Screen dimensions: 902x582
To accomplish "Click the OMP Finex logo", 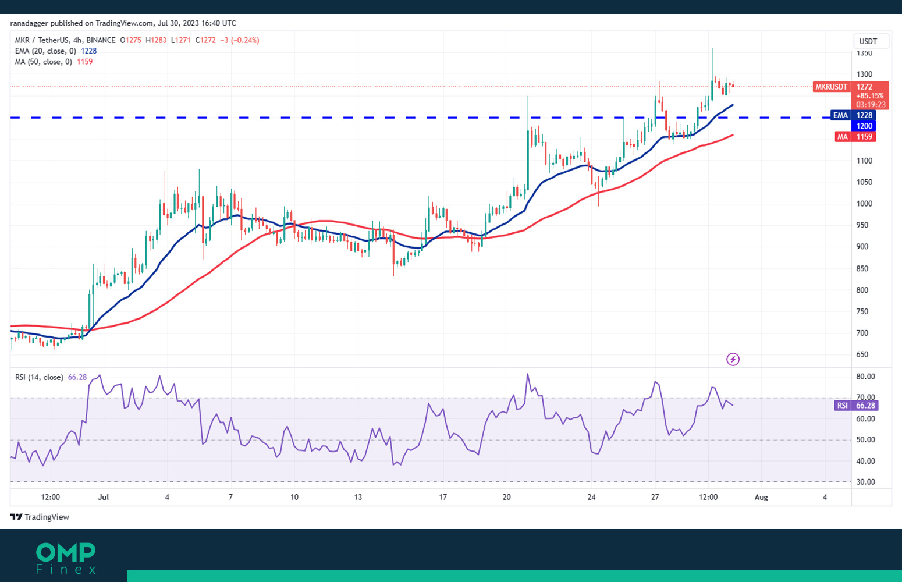I will point(66,558).
